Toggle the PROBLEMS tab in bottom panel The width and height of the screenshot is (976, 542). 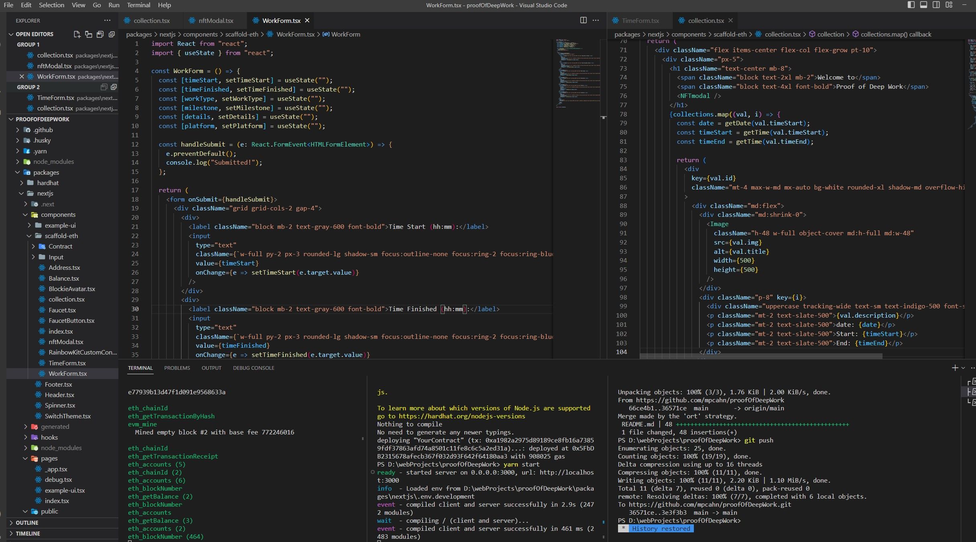click(x=177, y=368)
